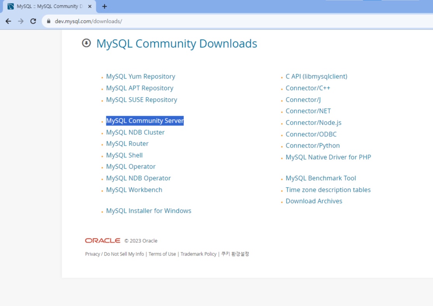Image resolution: width=433 pixels, height=306 pixels.
Task: Open Download Archives link
Action: coord(314,201)
